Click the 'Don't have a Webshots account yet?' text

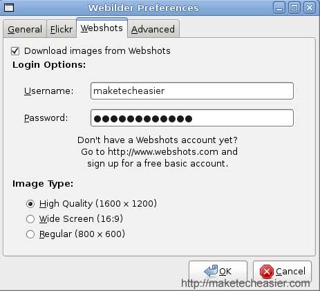pos(158,140)
